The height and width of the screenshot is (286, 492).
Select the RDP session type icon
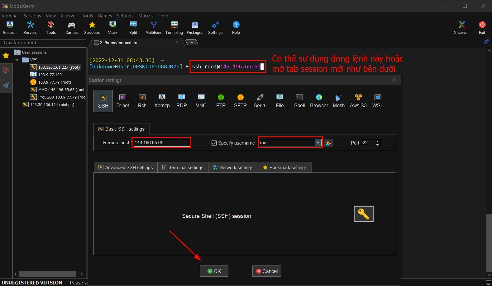(181, 101)
